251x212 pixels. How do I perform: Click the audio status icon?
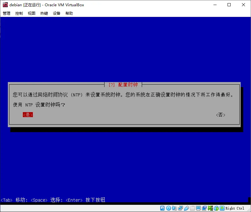point(174,208)
